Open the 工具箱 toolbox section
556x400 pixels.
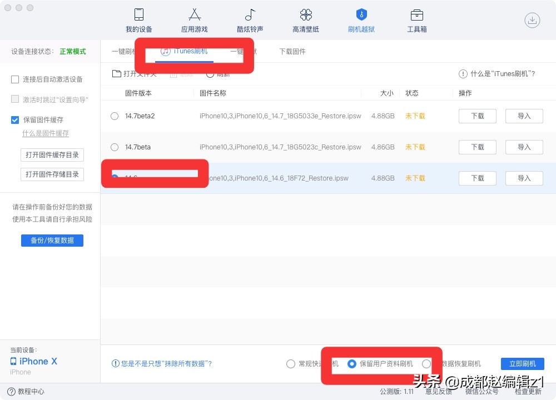416,21
